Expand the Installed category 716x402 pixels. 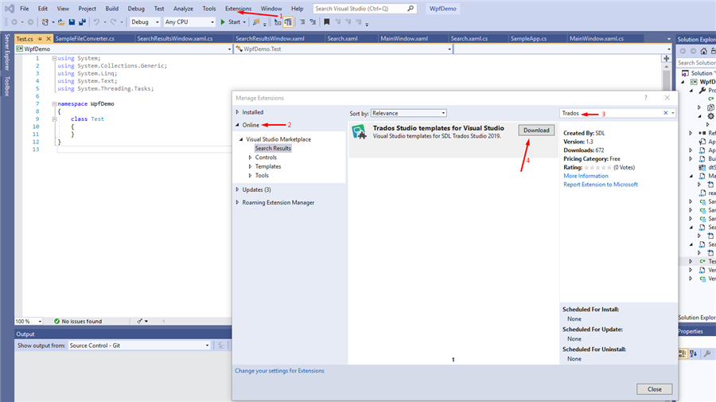[x=237, y=112]
